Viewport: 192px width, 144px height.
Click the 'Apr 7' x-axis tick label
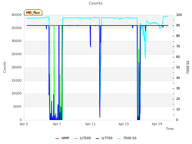[x=57, y=124]
